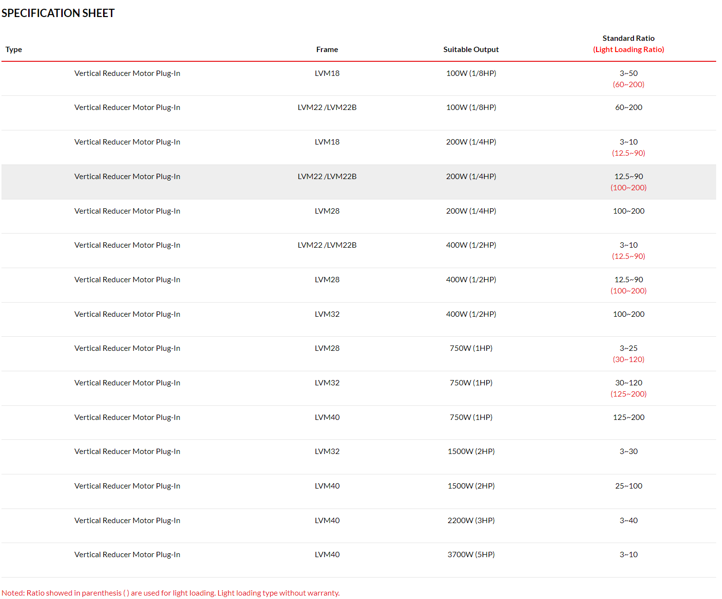This screenshot has height=599, width=722.
Task: Click the 750W (1HP) output for frame LVM32
Action: [x=471, y=383]
